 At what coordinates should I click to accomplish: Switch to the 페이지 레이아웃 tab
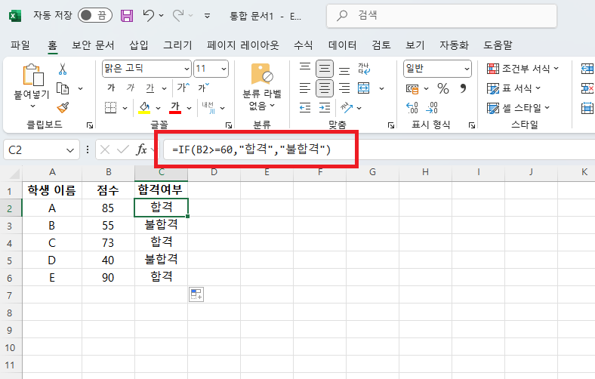pyautogui.click(x=243, y=45)
